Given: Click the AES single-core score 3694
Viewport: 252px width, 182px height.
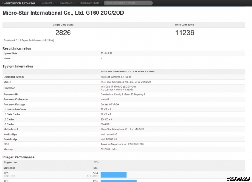Looking at the screenshot, I should (95, 173).
